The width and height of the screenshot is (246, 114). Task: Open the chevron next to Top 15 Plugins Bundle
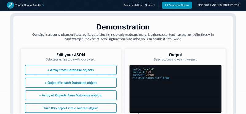click(43, 5)
